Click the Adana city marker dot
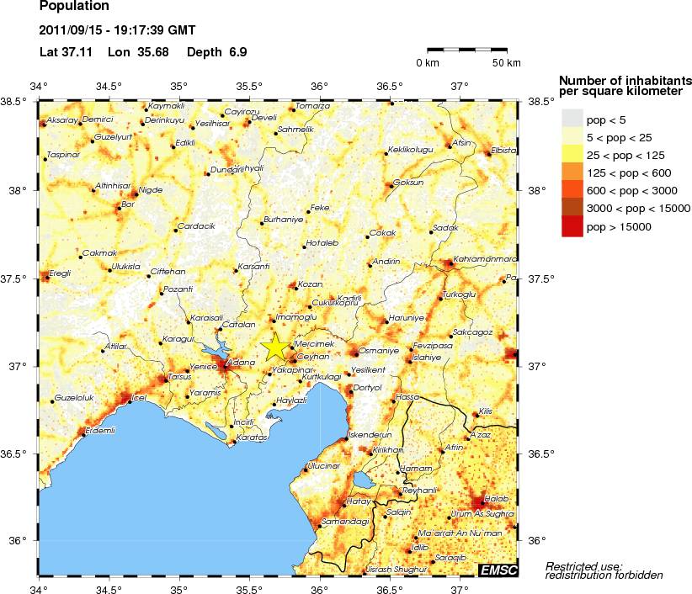692x594 pixels. (224, 366)
